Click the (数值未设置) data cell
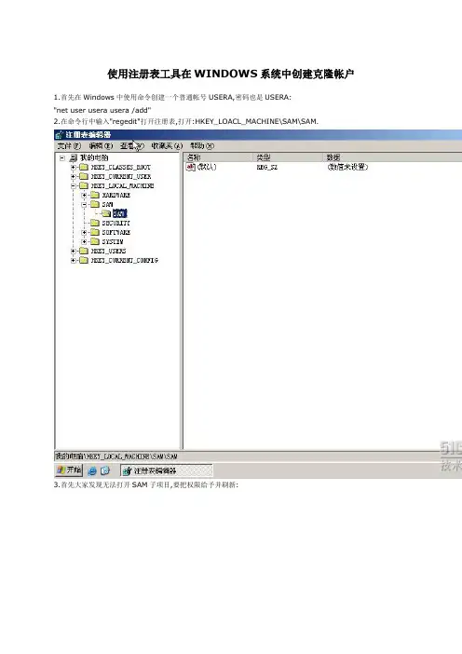This screenshot has height=654, width=462. 347,167
